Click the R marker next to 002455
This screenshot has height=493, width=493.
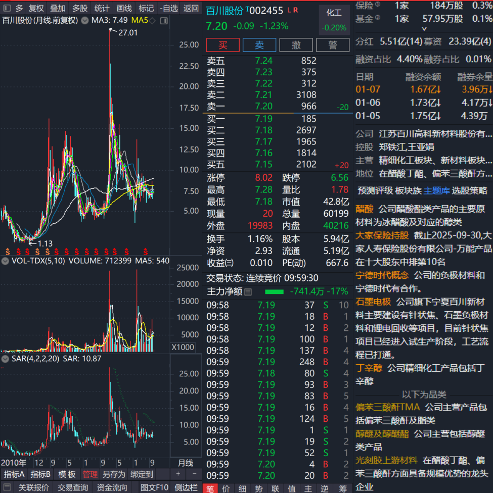(295, 10)
